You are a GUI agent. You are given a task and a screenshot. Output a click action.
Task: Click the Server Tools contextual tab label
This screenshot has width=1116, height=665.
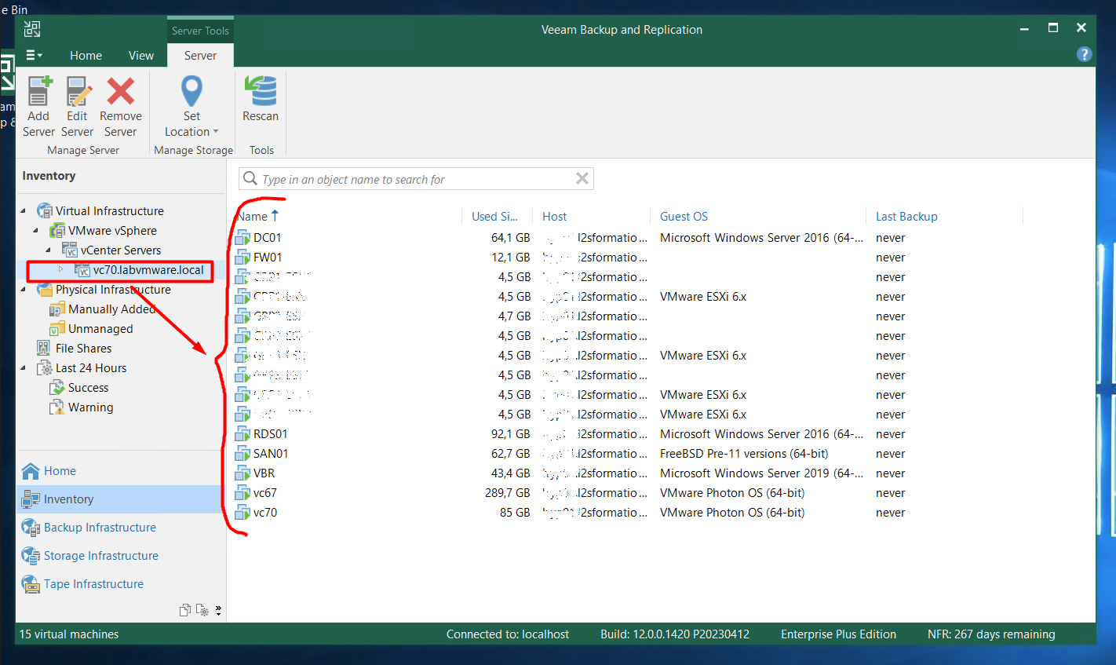click(200, 31)
